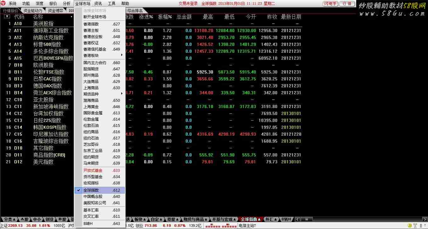Expand the 分类 bottom tab
The width and height of the screenshot is (428, 229).
click(10, 219)
